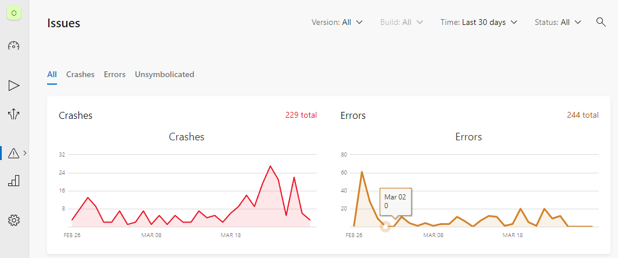Select the Diagnostics warning triangle icon
The width and height of the screenshot is (618, 258).
pyautogui.click(x=14, y=153)
